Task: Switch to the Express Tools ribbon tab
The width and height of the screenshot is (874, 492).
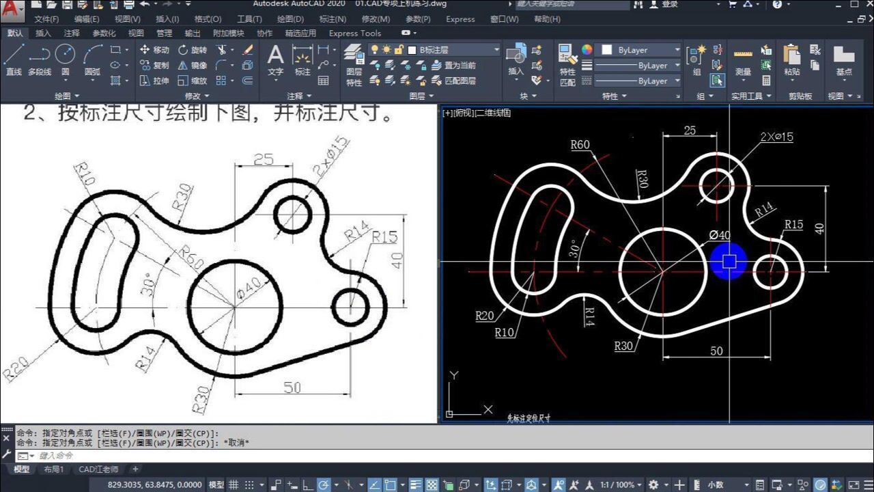Action: pos(354,33)
